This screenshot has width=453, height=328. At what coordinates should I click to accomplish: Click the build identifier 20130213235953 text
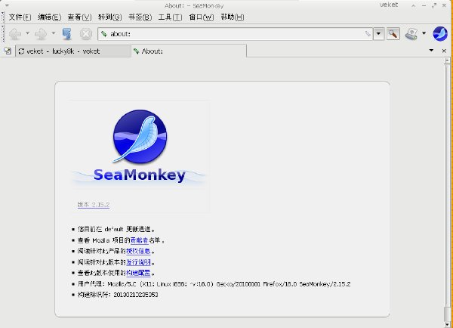pos(135,295)
